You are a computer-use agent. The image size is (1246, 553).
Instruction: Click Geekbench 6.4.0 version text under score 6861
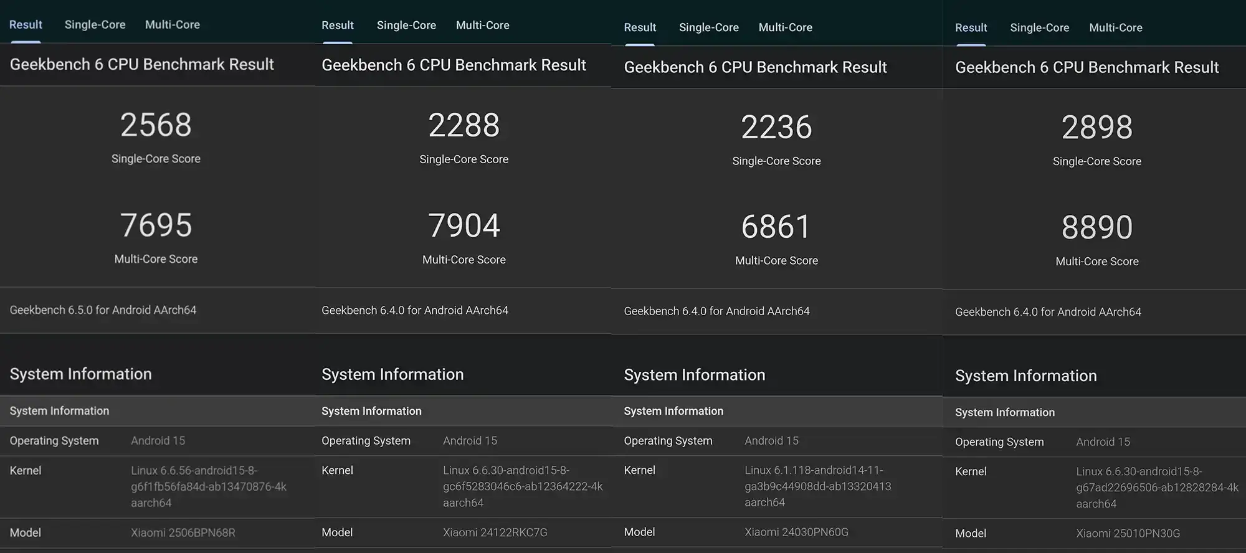click(x=717, y=311)
